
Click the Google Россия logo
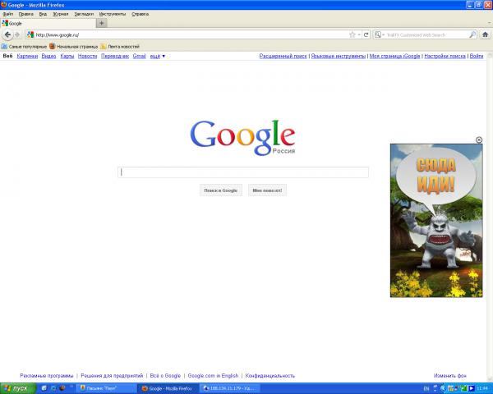pos(242,138)
